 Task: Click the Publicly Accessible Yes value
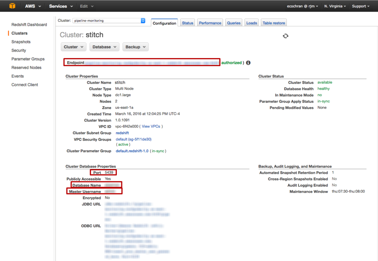108,179
